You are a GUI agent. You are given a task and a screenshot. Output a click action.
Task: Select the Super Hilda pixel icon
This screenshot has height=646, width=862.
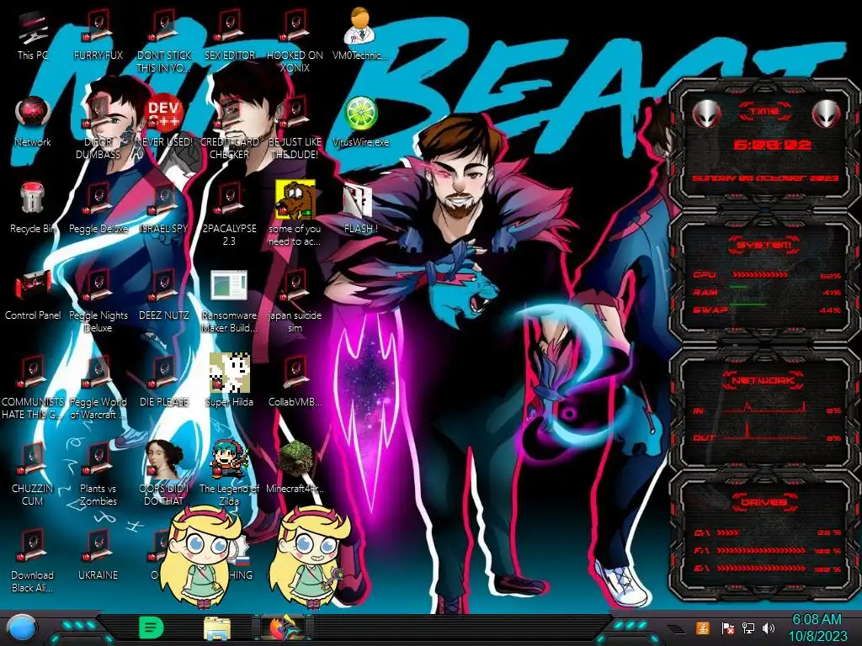(229, 380)
